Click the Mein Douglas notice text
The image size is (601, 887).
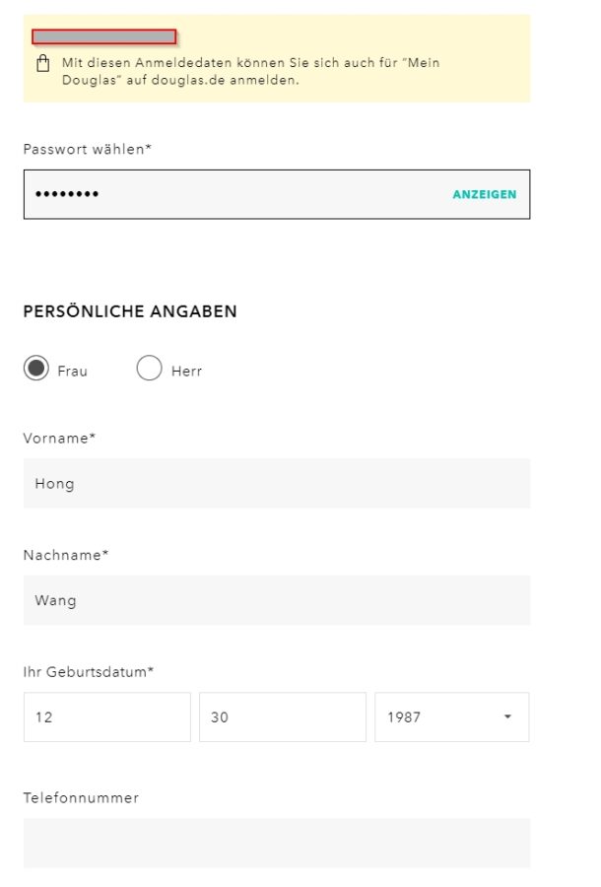pyautogui.click(x=250, y=71)
